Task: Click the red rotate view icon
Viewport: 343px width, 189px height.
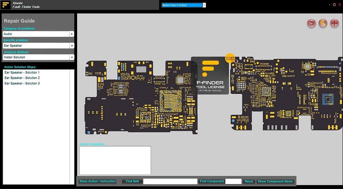Action: [311, 23]
